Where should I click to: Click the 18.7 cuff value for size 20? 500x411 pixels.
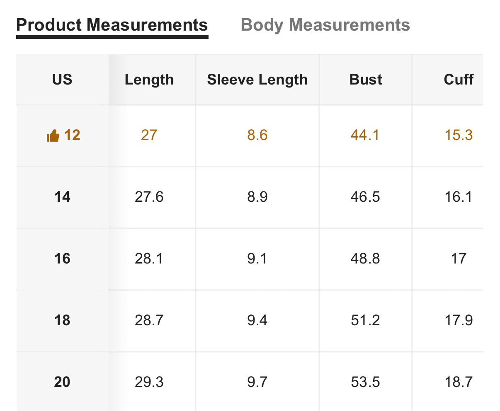pos(459,382)
